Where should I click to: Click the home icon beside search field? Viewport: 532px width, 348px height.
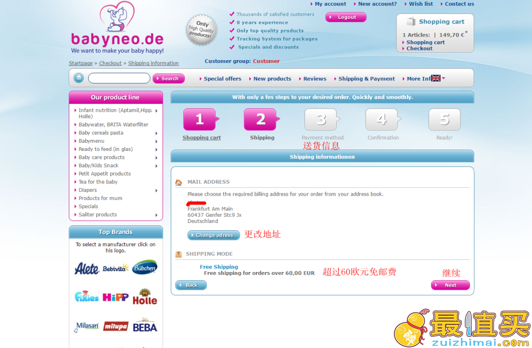[79, 78]
